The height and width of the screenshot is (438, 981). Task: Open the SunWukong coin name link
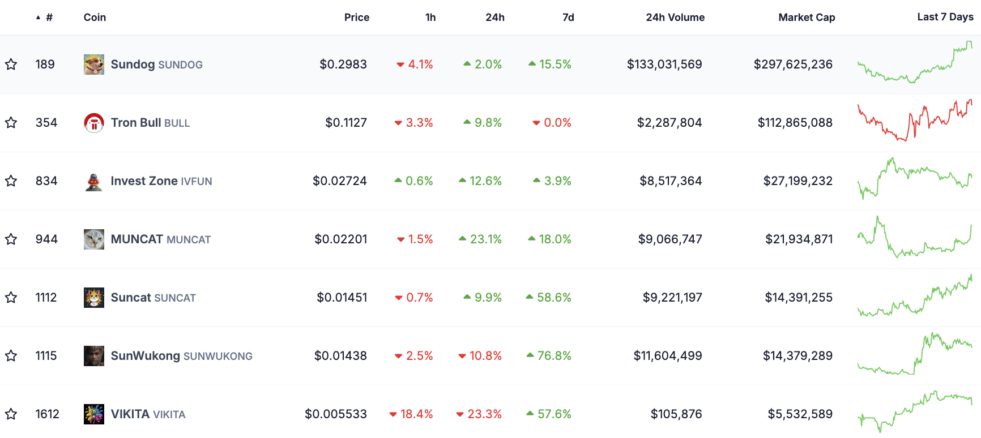coord(146,356)
